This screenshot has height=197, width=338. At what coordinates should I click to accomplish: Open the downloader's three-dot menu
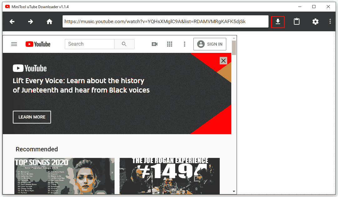click(x=330, y=21)
